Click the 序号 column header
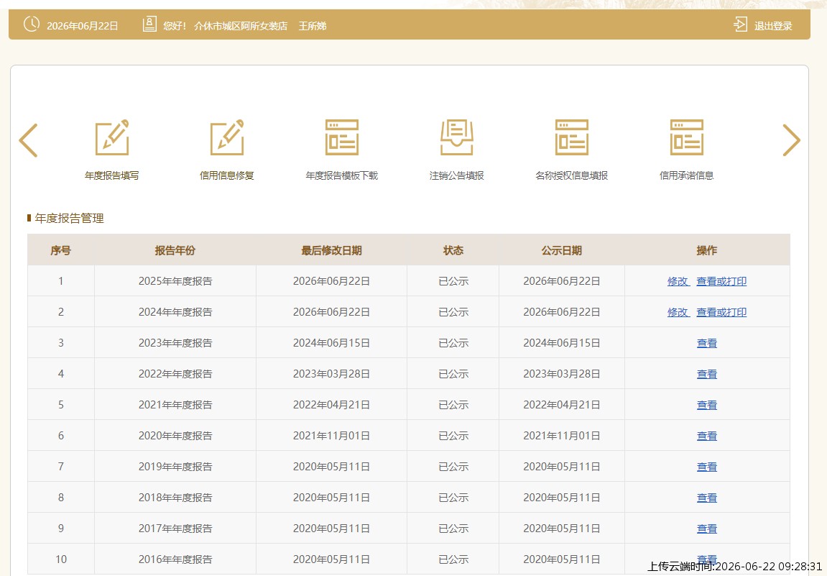 click(x=60, y=250)
